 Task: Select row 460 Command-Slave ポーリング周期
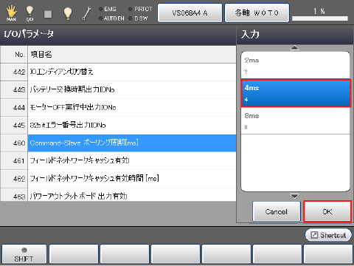pos(118,143)
